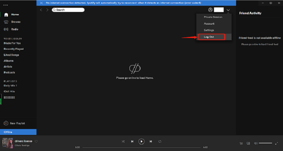This screenshot has height=151, width=283.
Task: Click the drivers license song title
Action: tap(23, 141)
